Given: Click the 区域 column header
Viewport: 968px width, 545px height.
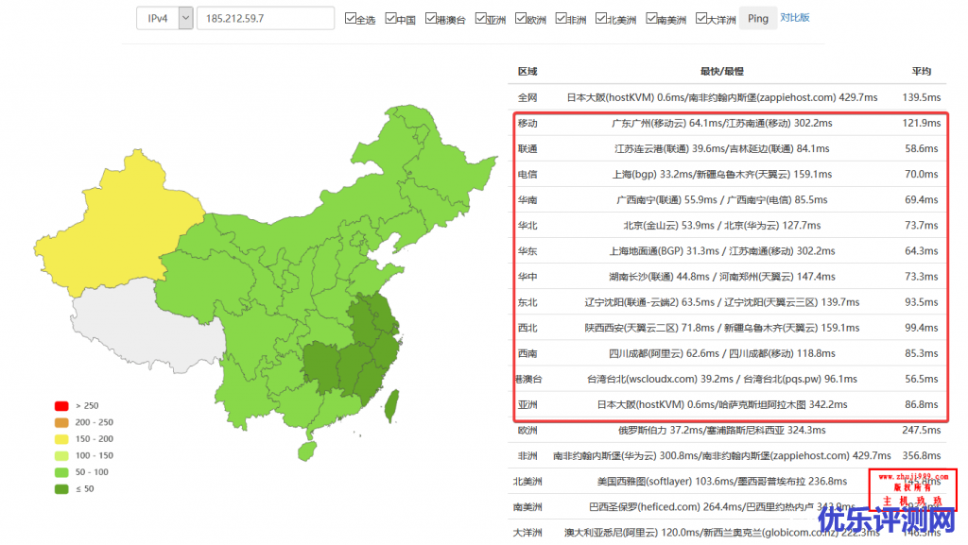Looking at the screenshot, I should 527,72.
